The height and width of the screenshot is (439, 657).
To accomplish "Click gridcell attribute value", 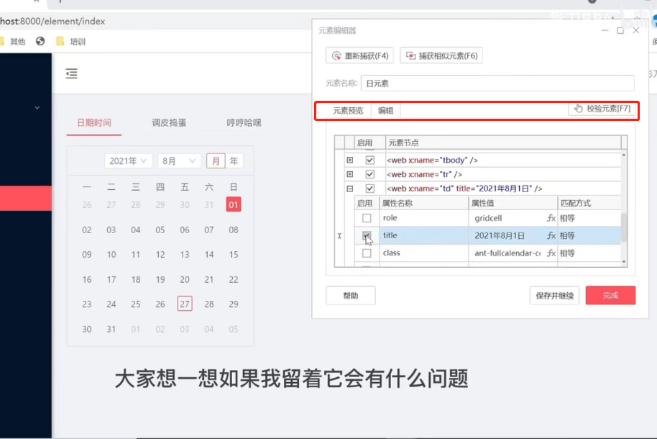I will click(488, 218).
